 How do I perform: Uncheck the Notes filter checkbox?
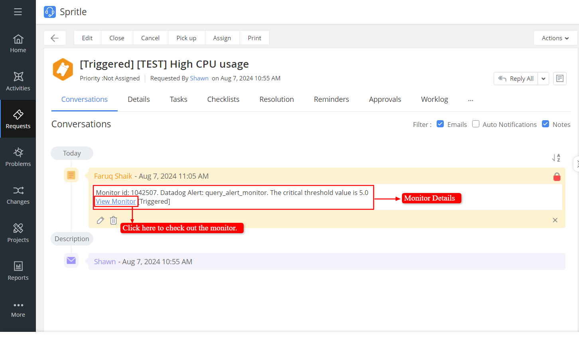[546, 124]
